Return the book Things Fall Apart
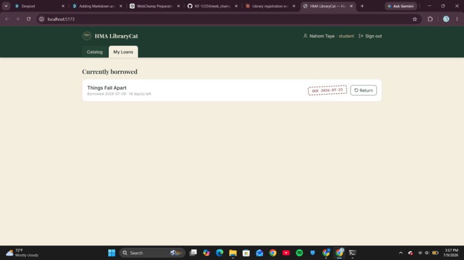Screen dimensions: 464x260 tap(363, 90)
